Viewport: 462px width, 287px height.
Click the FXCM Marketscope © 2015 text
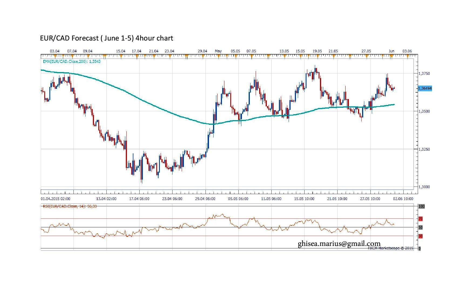coord(390,248)
